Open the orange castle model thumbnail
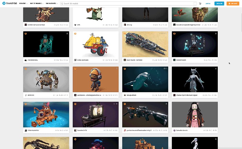The width and height of the screenshot is (242, 149). click(x=145, y=143)
